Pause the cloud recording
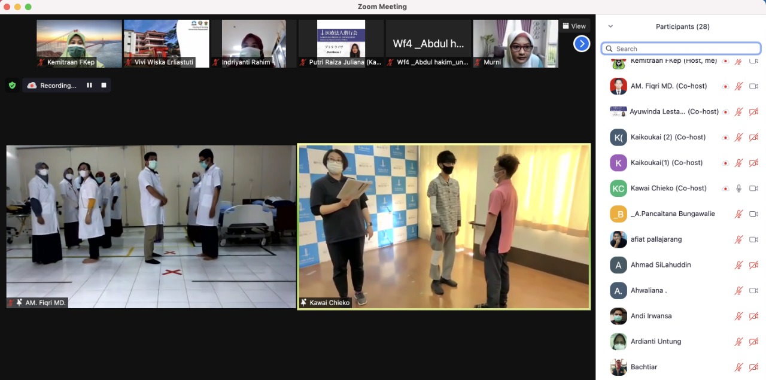 [89, 86]
